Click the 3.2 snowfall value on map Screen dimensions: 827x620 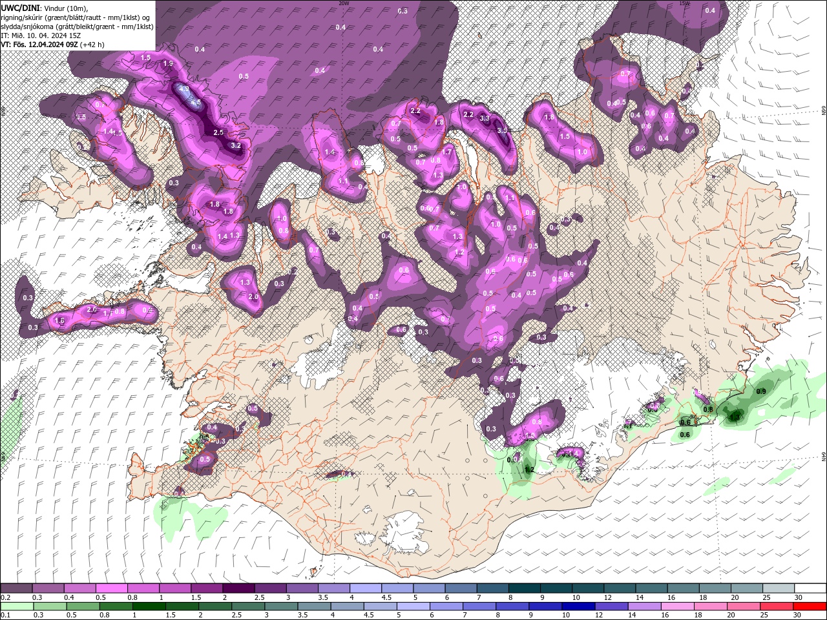point(236,145)
